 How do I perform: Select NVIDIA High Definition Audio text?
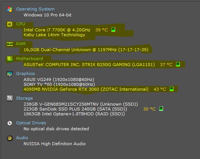[x=55, y=144]
